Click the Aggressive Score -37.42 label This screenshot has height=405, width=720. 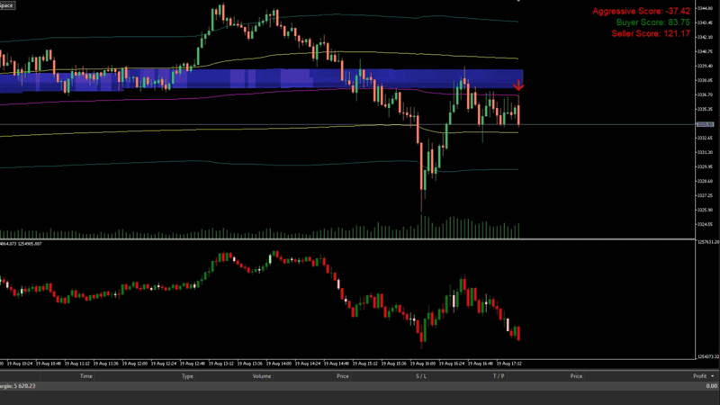click(641, 11)
